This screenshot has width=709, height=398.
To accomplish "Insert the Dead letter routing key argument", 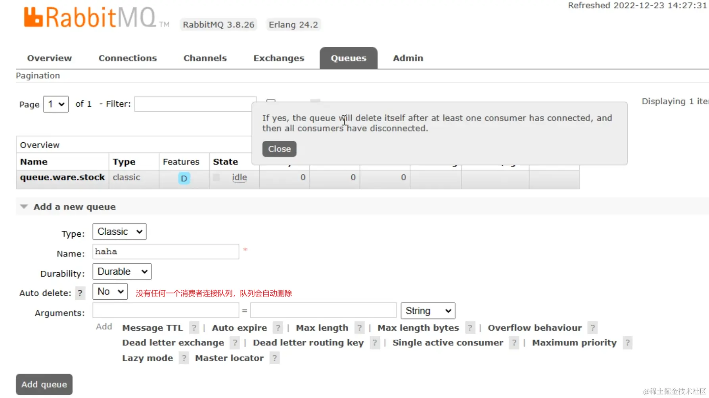I will pyautogui.click(x=309, y=343).
